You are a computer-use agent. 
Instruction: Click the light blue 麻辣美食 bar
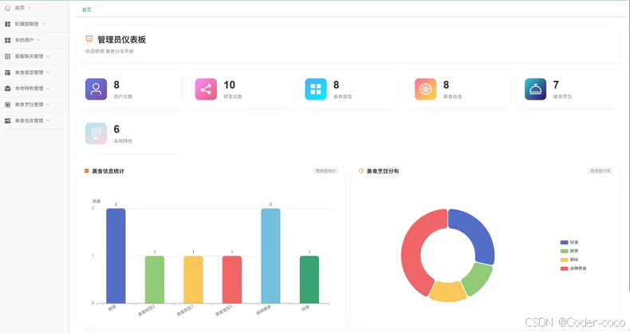[x=270, y=256]
